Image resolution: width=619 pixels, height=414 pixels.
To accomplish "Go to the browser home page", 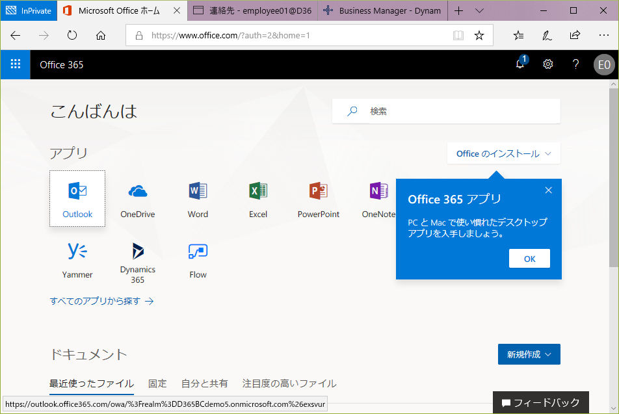I will coord(101,36).
